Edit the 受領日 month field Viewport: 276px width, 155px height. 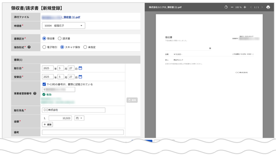point(61,77)
